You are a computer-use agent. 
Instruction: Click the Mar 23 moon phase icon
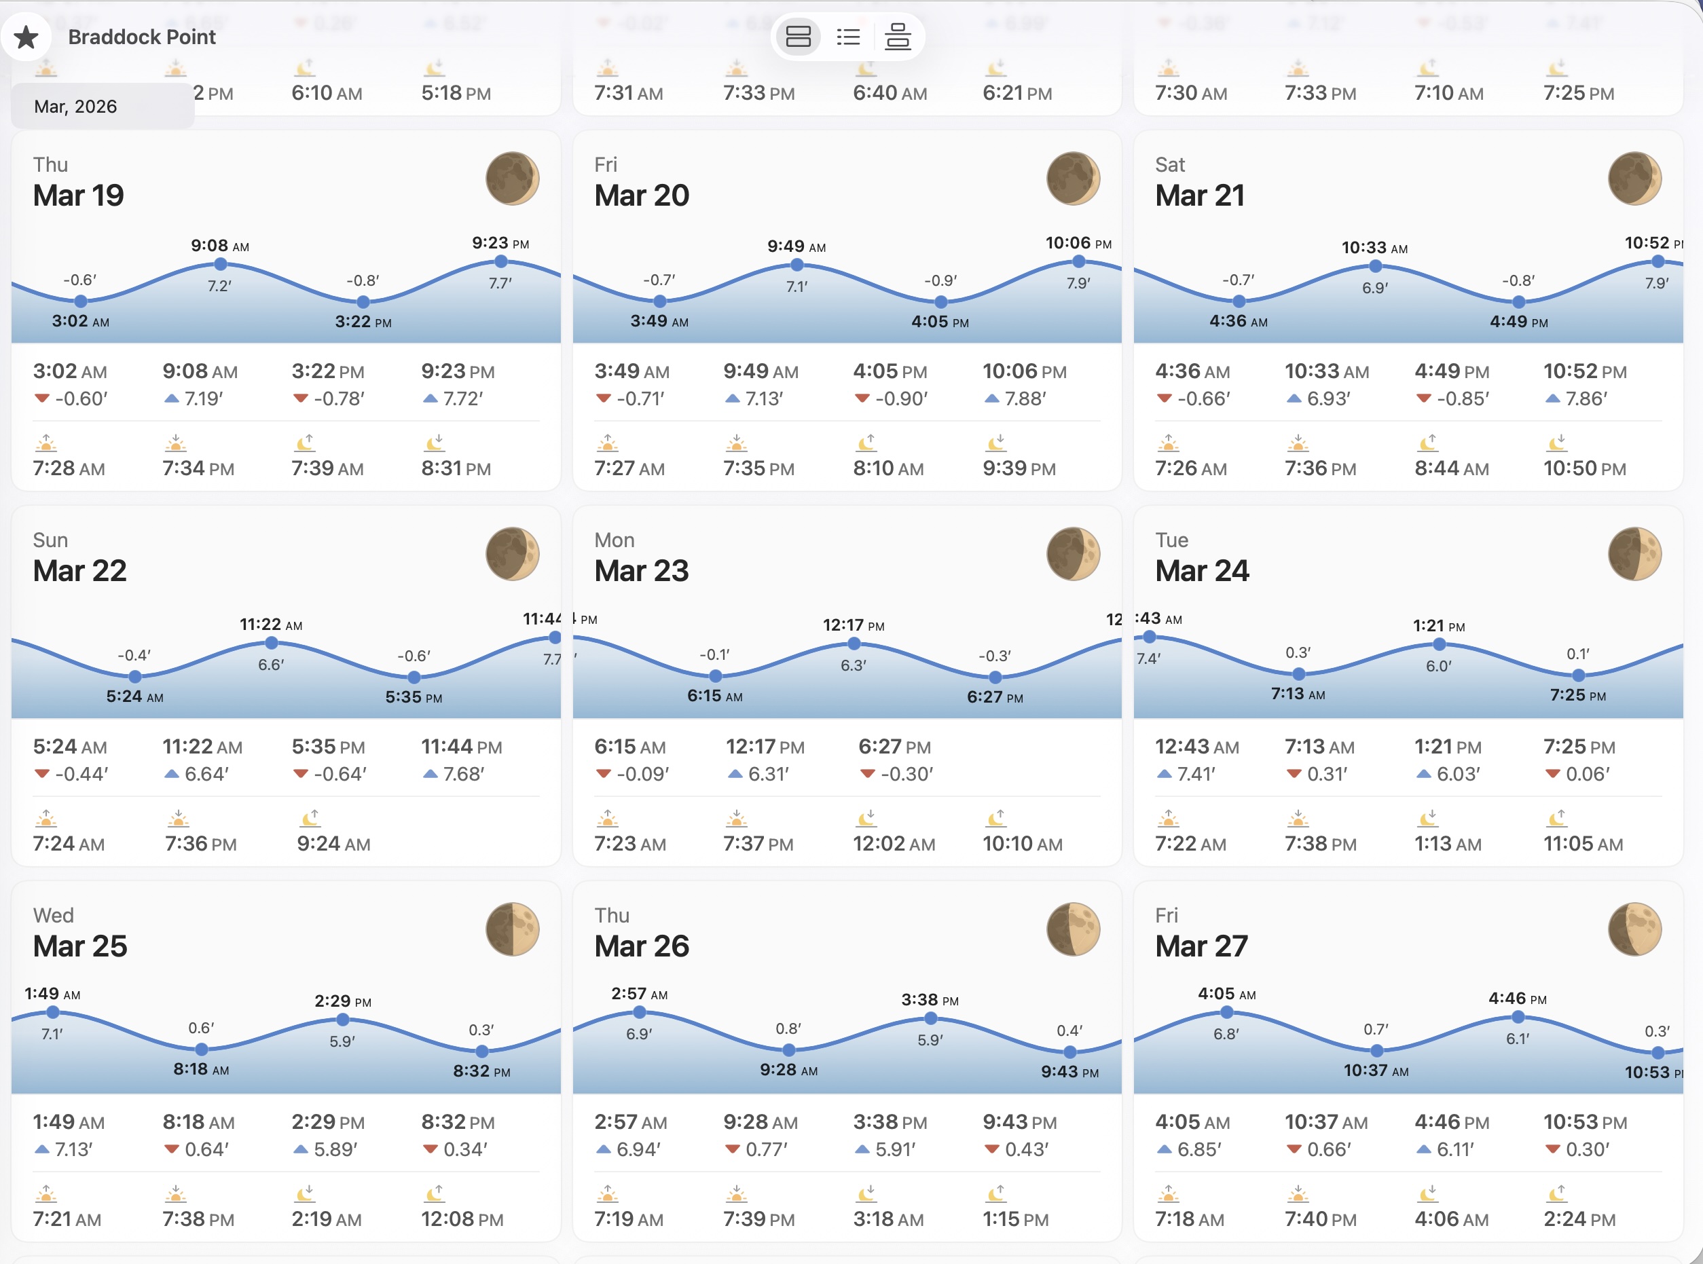coord(1072,554)
